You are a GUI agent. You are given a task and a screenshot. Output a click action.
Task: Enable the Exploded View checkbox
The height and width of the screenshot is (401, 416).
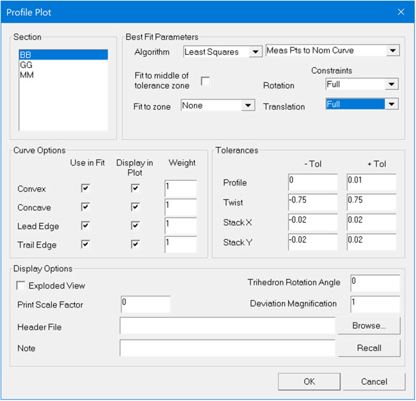(x=22, y=285)
